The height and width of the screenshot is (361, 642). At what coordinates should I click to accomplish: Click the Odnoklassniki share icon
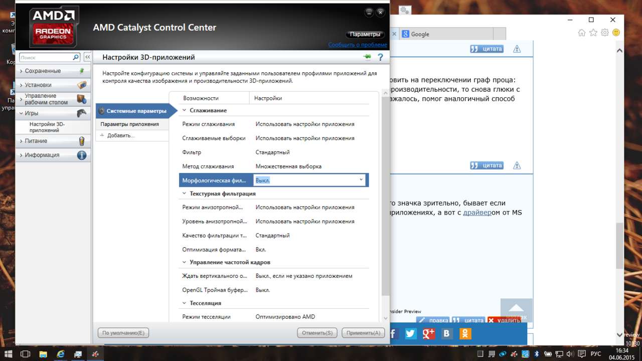(465, 333)
